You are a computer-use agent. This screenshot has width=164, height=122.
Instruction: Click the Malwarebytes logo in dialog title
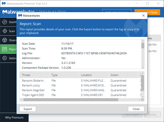pos(20,16)
